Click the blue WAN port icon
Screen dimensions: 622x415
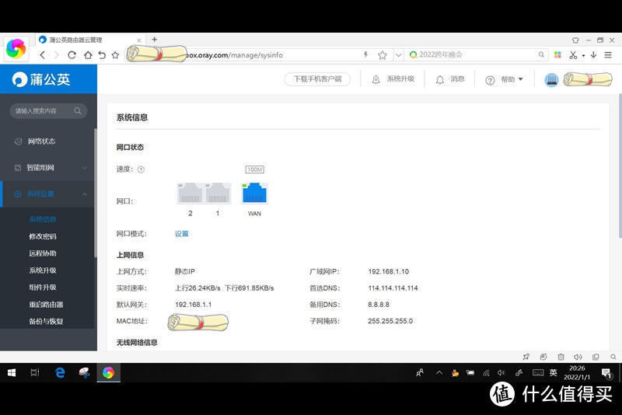(254, 193)
